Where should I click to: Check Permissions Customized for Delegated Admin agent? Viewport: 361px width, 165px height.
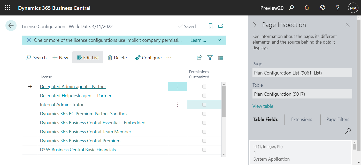(x=204, y=86)
